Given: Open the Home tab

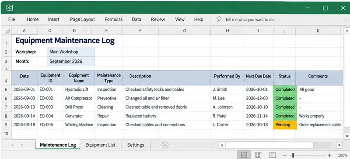Looking at the screenshot, I should coord(32,19).
